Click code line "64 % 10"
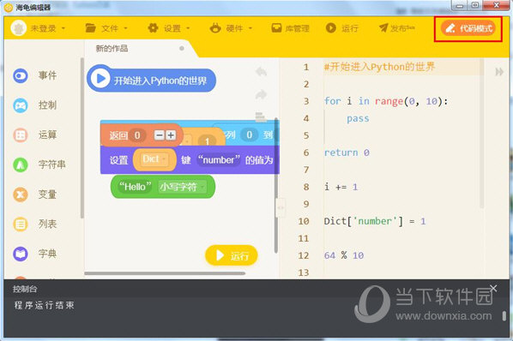The height and width of the screenshot is (341, 513). coord(344,255)
